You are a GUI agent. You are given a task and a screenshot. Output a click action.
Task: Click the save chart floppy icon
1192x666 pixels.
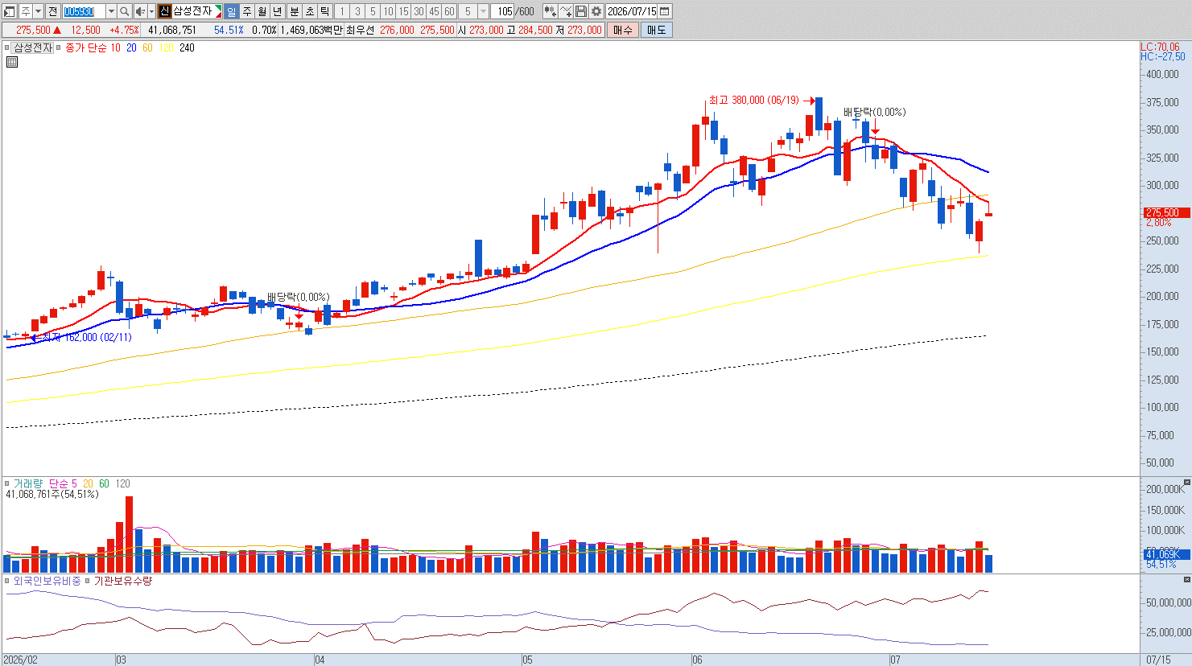coord(580,11)
